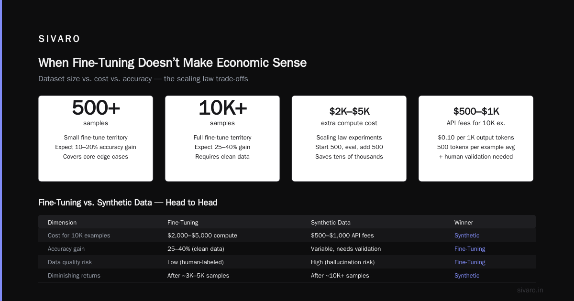The width and height of the screenshot is (574, 301).
Task: Click the $2K–$5K extra compute cost card
Action: (x=349, y=139)
